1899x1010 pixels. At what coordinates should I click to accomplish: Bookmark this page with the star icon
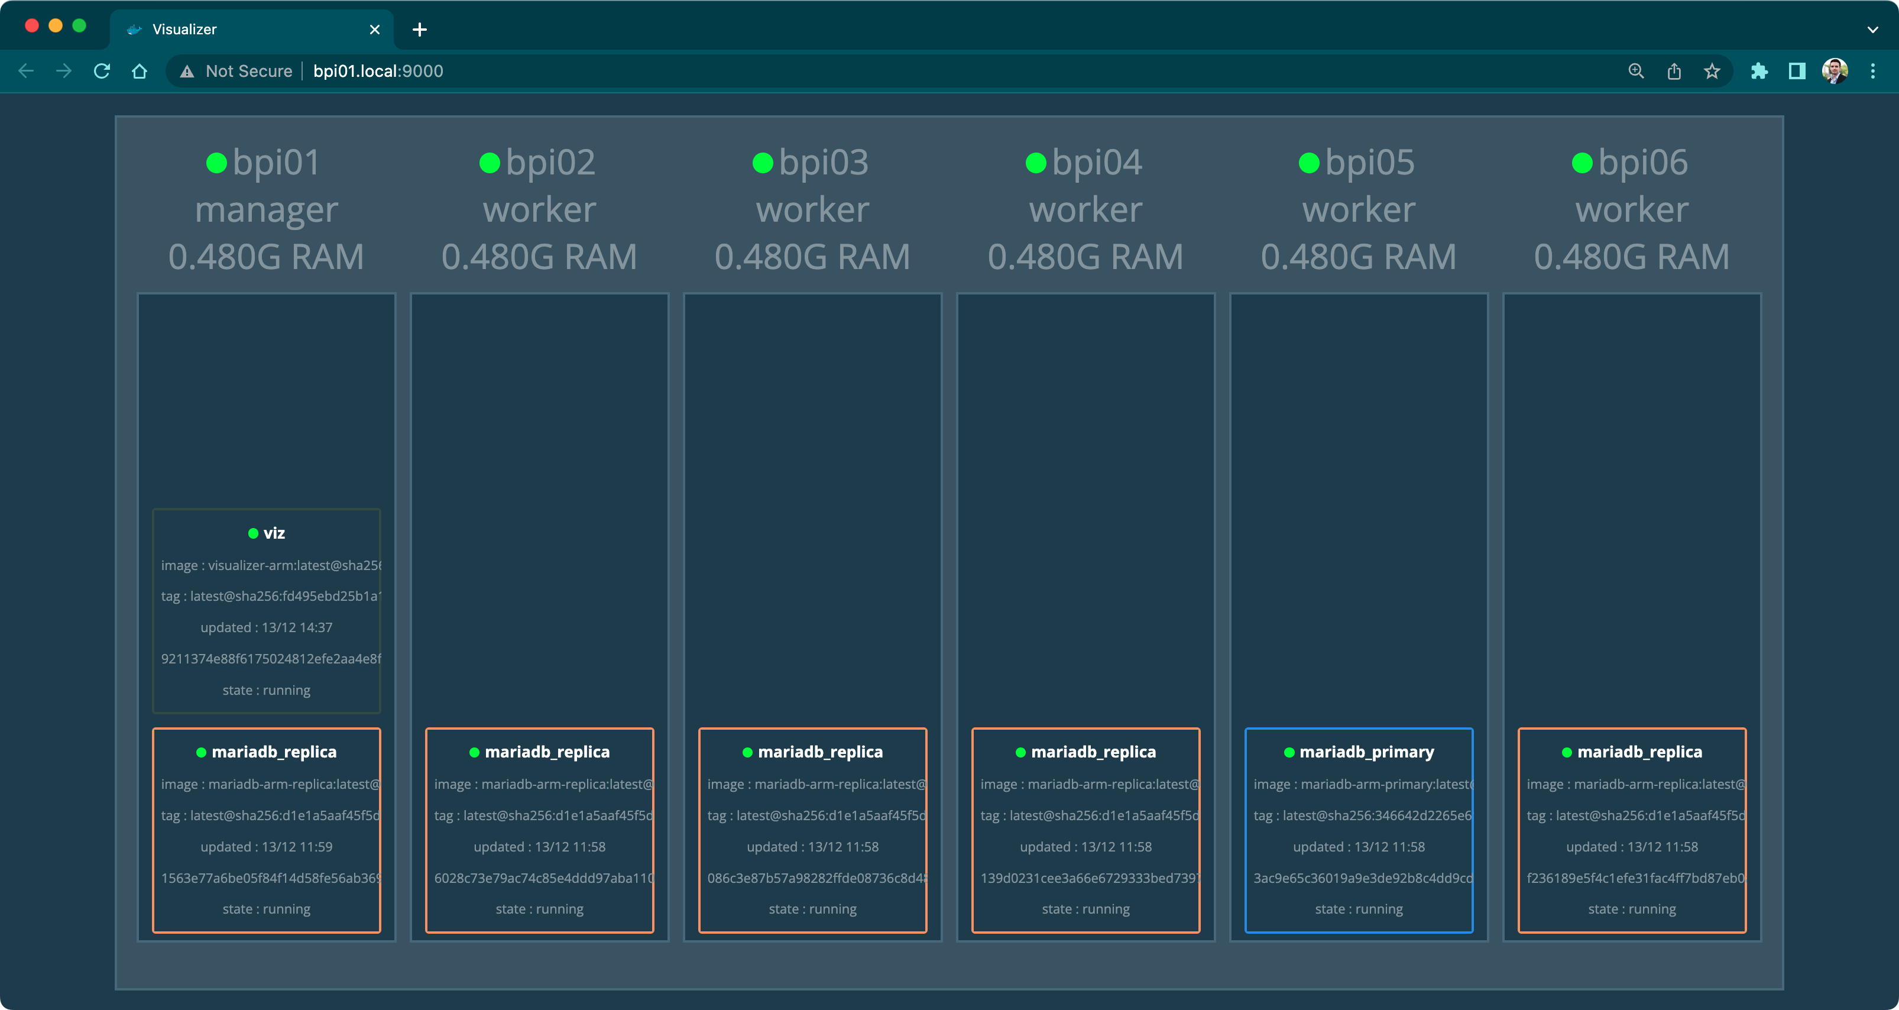click(x=1712, y=71)
